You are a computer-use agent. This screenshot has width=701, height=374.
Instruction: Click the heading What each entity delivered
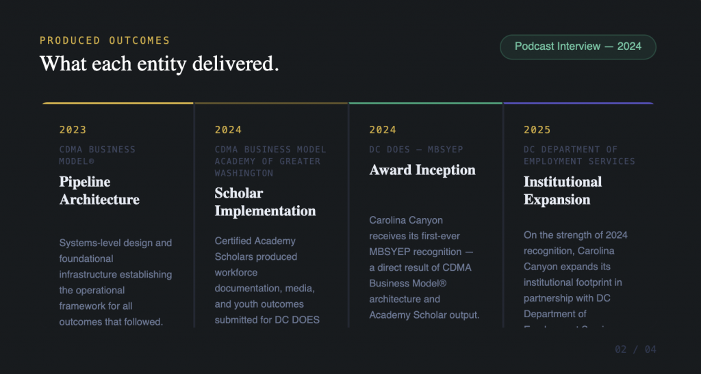click(159, 64)
